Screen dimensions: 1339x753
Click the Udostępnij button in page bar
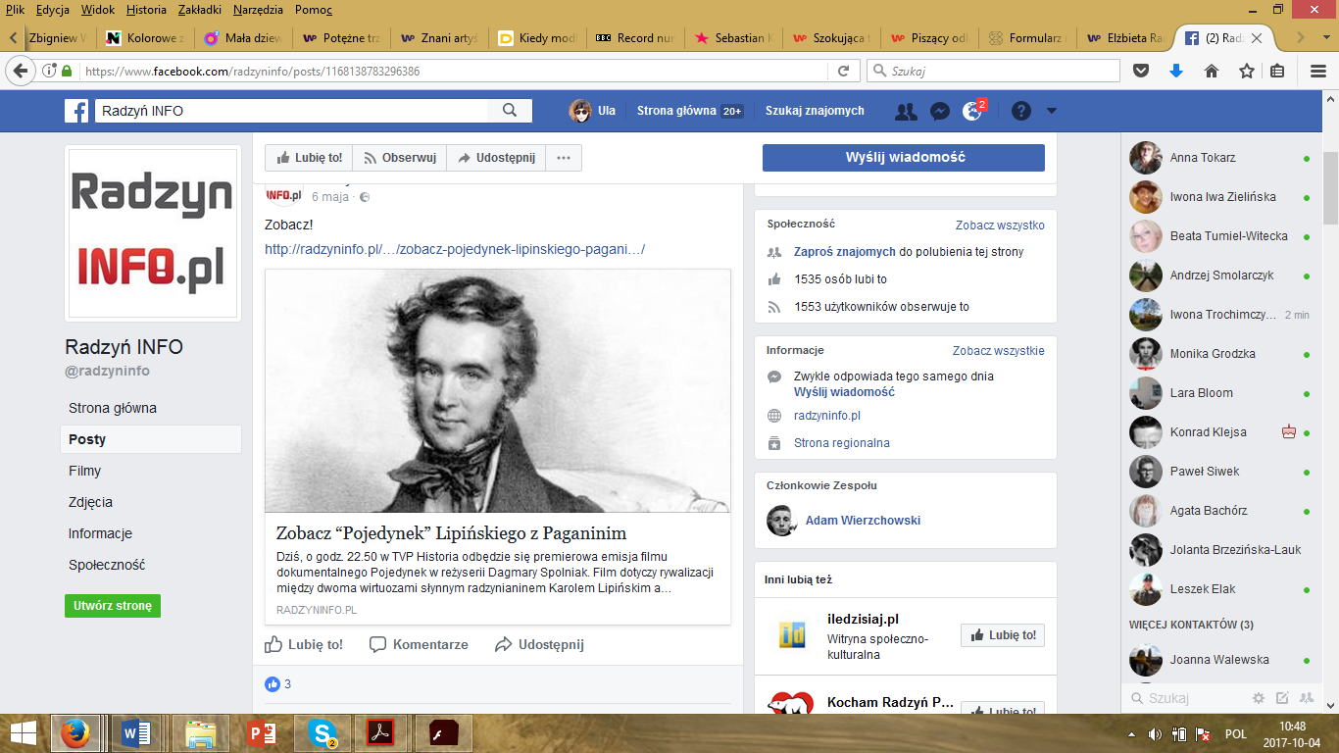tap(496, 158)
